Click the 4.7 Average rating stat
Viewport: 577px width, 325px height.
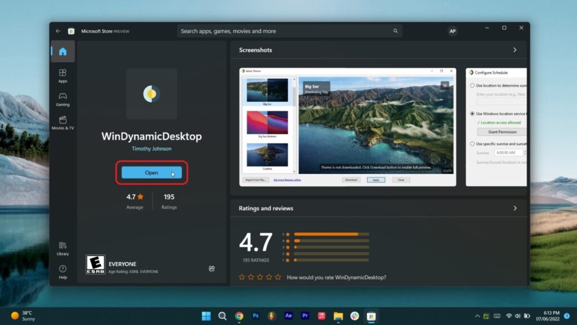pos(135,201)
